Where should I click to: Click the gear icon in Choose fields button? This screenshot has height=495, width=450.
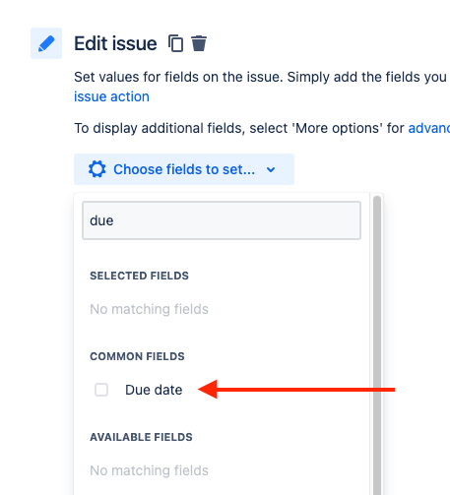tap(97, 169)
